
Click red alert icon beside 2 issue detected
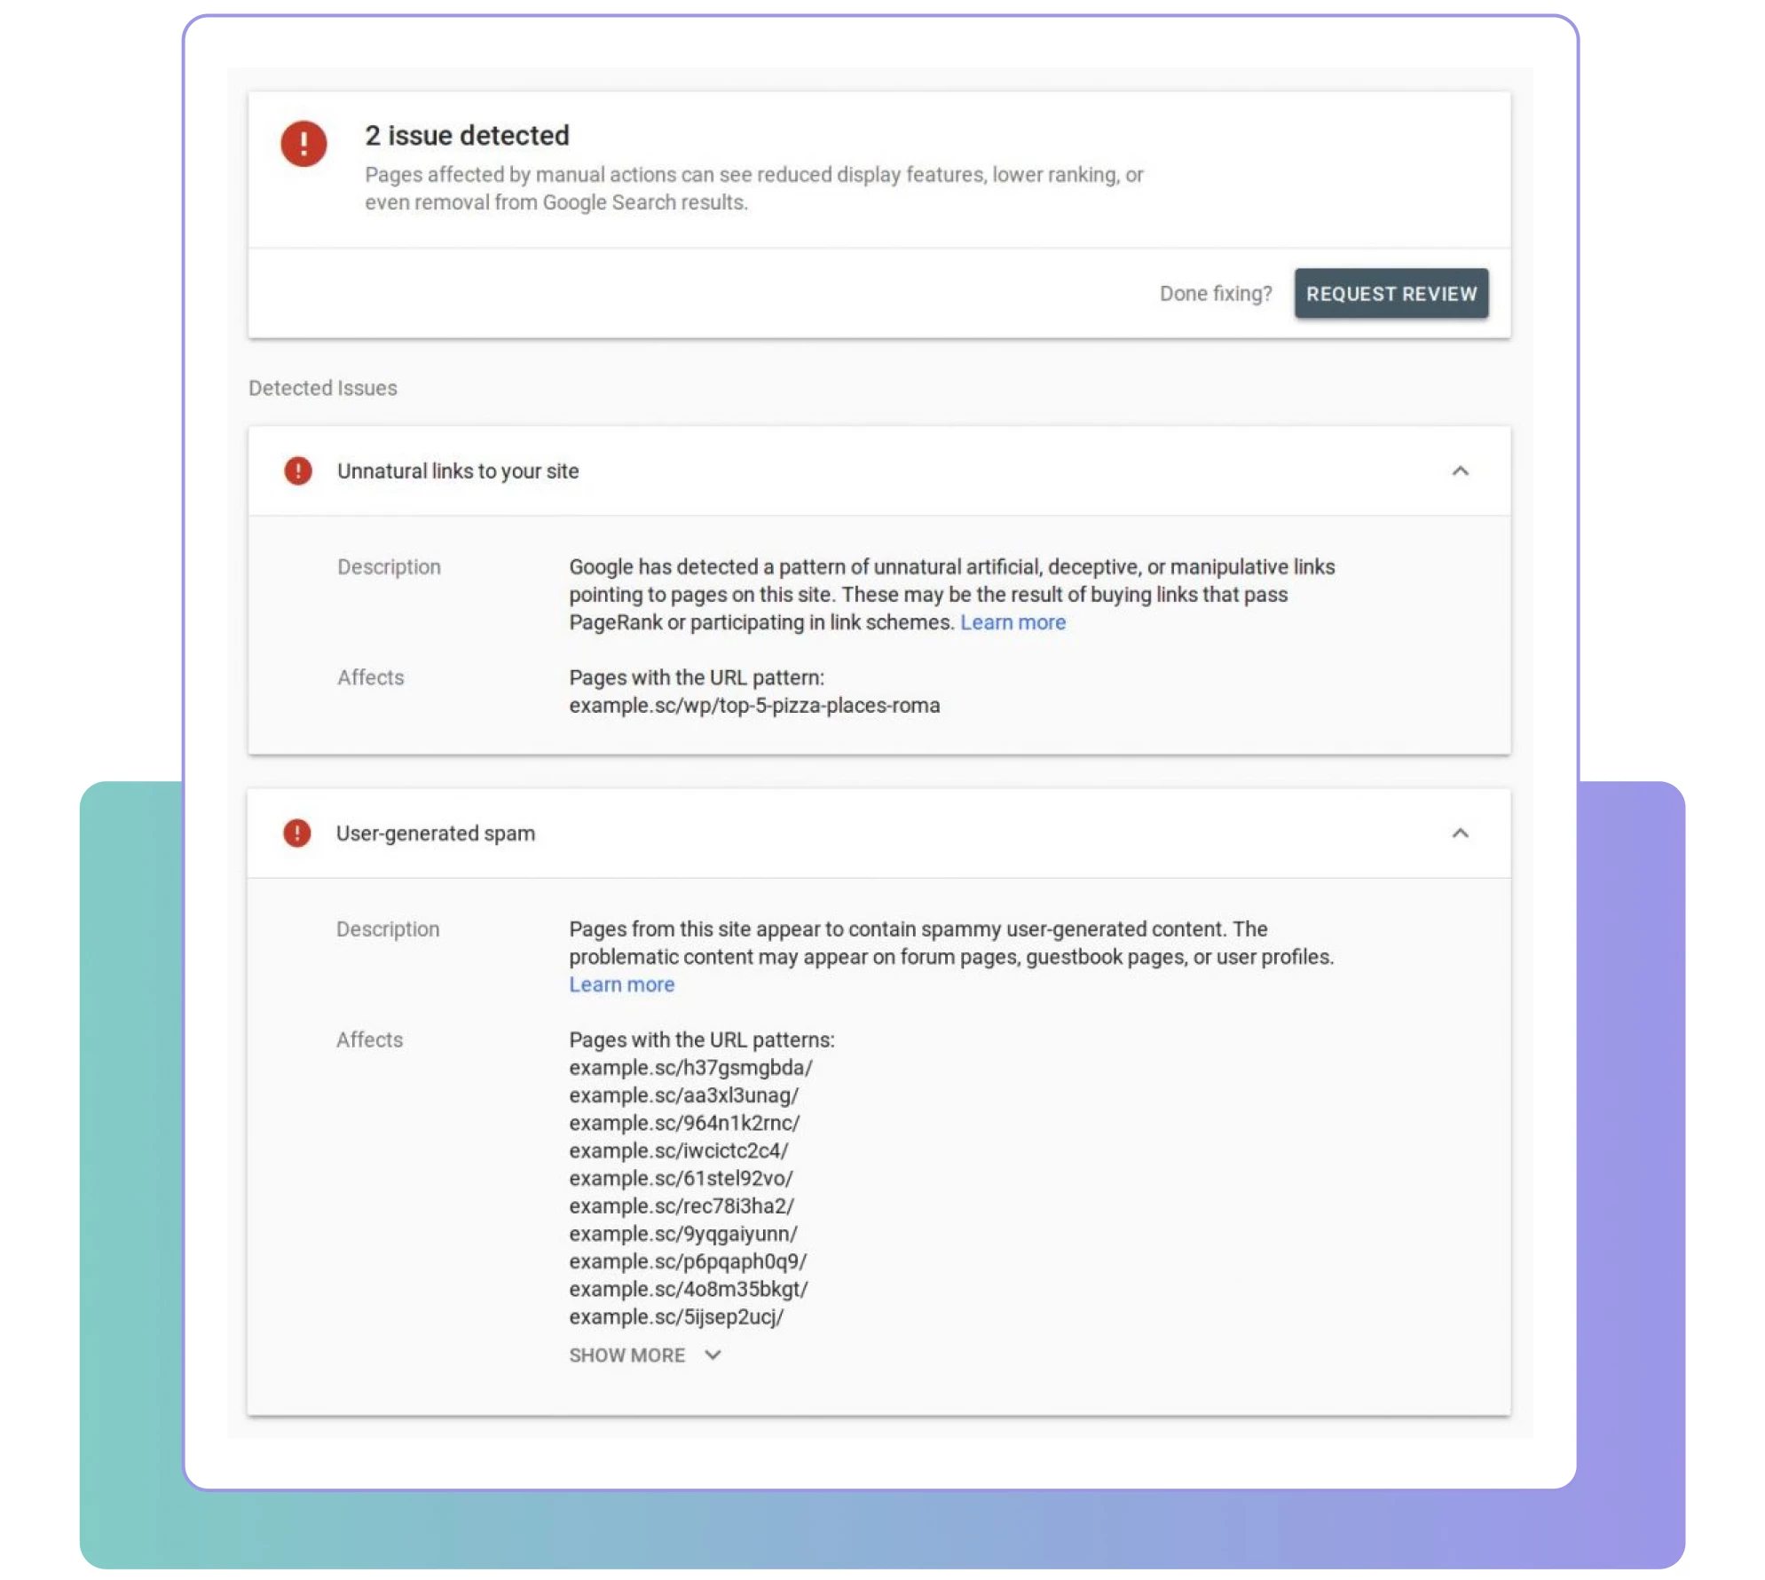303,144
